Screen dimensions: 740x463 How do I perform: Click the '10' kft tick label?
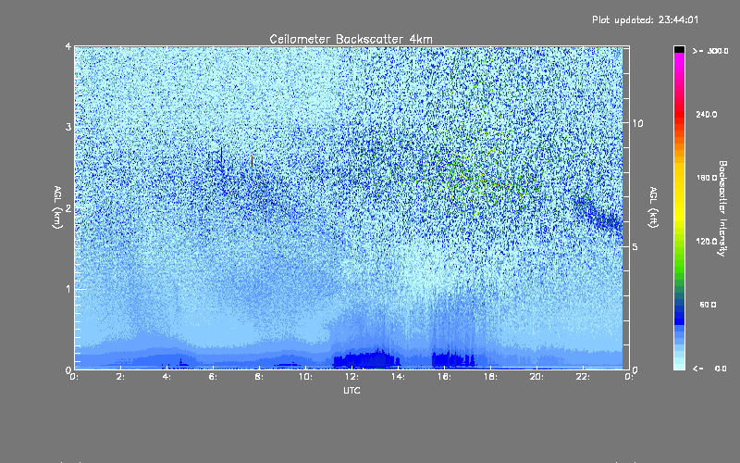(x=637, y=123)
